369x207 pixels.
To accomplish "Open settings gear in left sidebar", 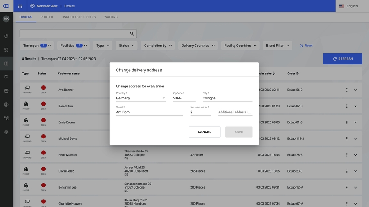I will pyautogui.click(x=6, y=132).
